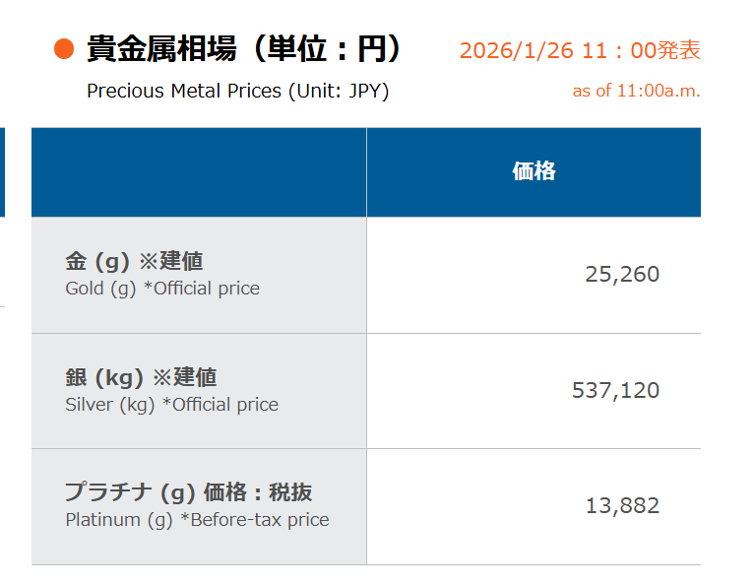Click the Gold (g) Official price text

162,289
